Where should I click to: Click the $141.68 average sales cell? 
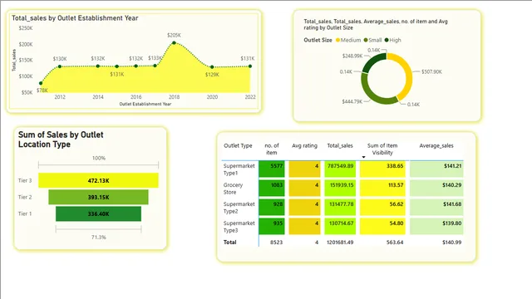coord(436,207)
